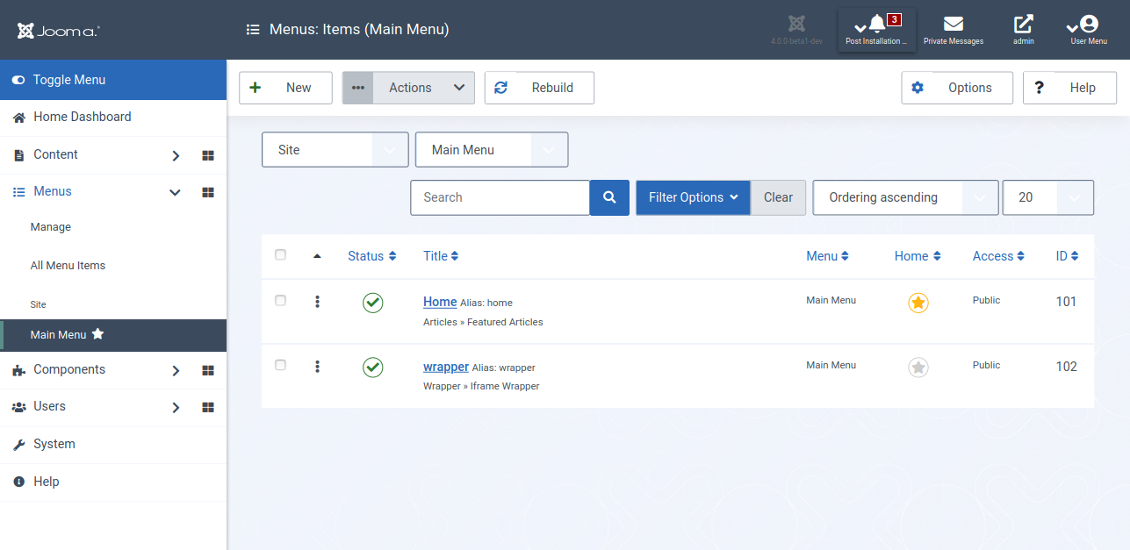Image resolution: width=1130 pixels, height=550 pixels.
Task: Open Ordering ascending dropdown
Action: (x=905, y=197)
